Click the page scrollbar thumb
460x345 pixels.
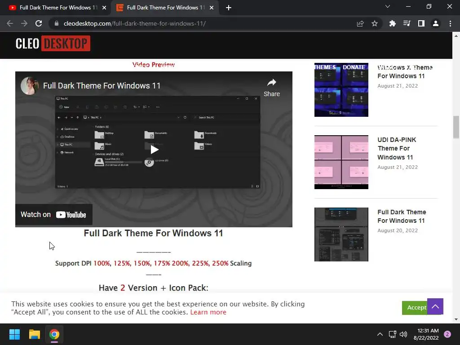pos(456,127)
